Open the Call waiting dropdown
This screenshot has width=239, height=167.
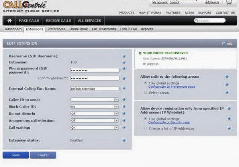pyautogui.click(x=94, y=128)
